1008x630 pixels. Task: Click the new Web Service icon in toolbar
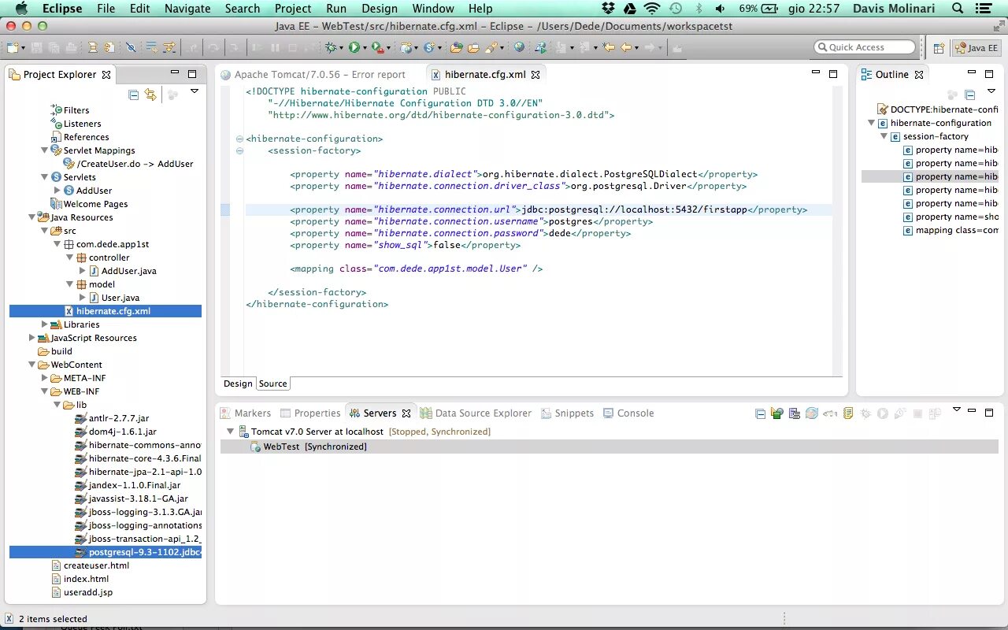click(x=429, y=48)
